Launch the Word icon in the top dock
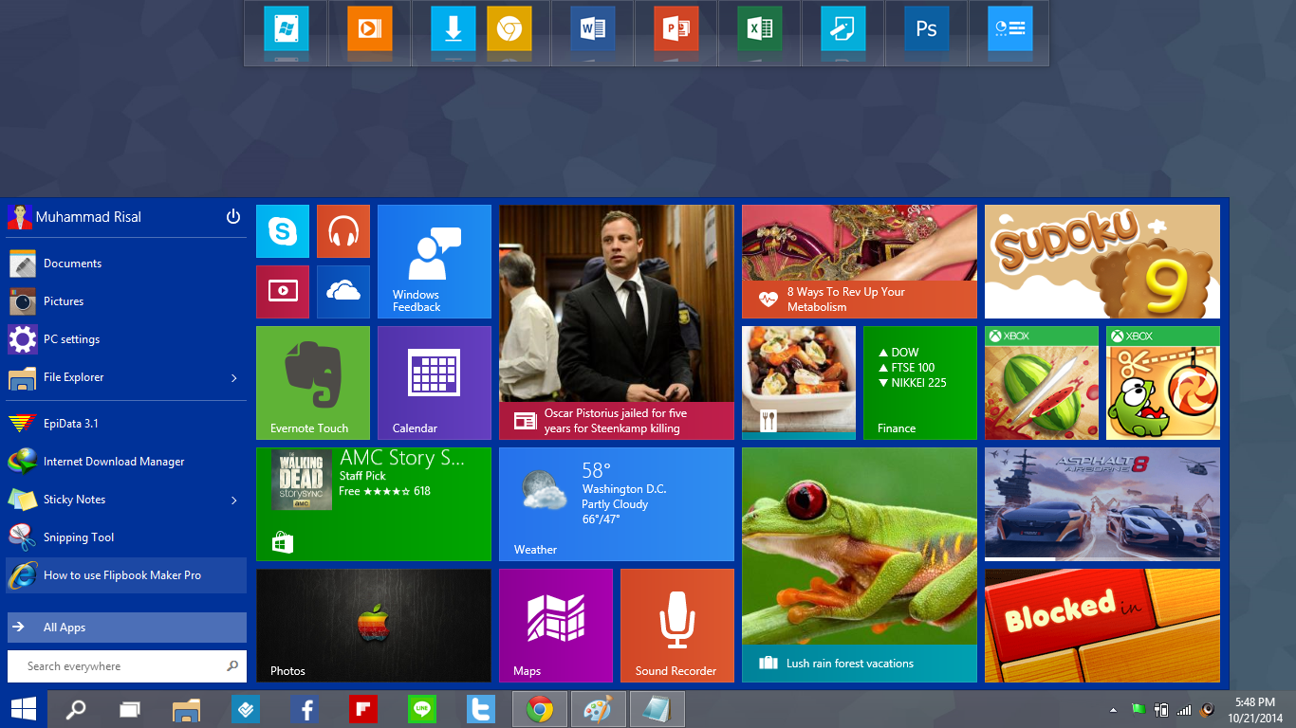1296x728 pixels. 593,28
